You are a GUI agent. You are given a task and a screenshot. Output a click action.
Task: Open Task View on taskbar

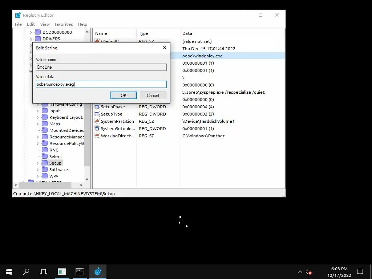pyautogui.click(x=44, y=272)
